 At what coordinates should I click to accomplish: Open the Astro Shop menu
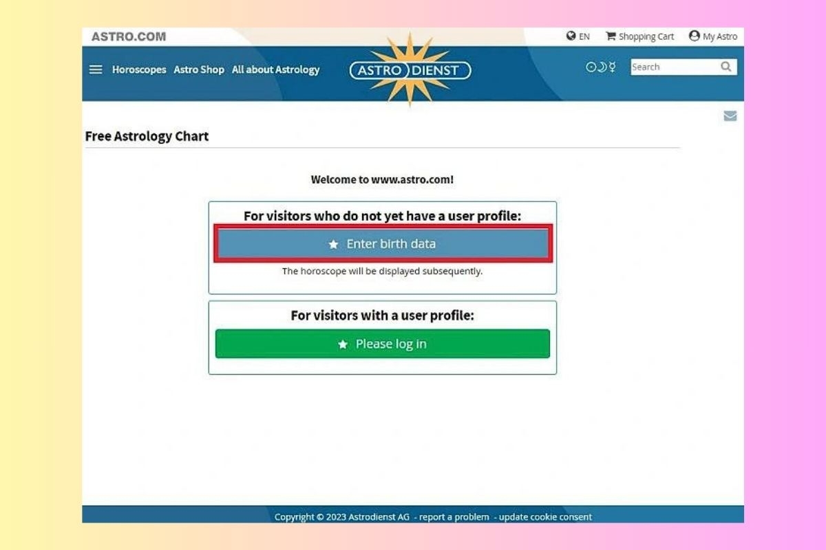pos(199,69)
